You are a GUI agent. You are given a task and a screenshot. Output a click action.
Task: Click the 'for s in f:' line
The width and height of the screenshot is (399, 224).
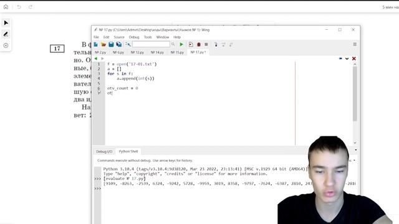click(x=120, y=73)
